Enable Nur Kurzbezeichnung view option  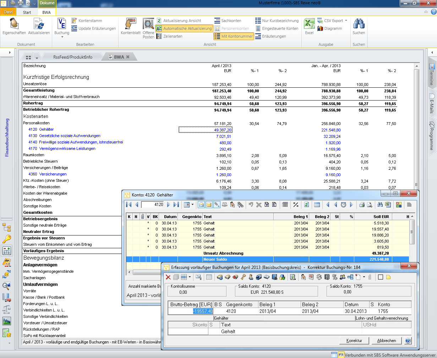(x=277, y=21)
